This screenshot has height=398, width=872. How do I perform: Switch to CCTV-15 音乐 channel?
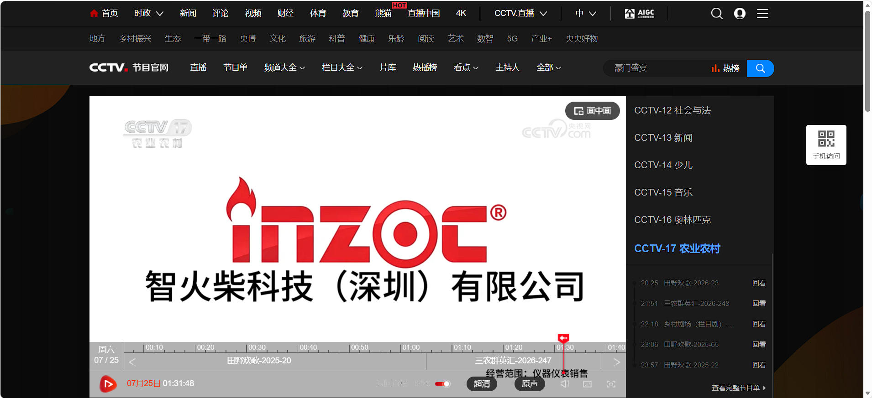[663, 192]
